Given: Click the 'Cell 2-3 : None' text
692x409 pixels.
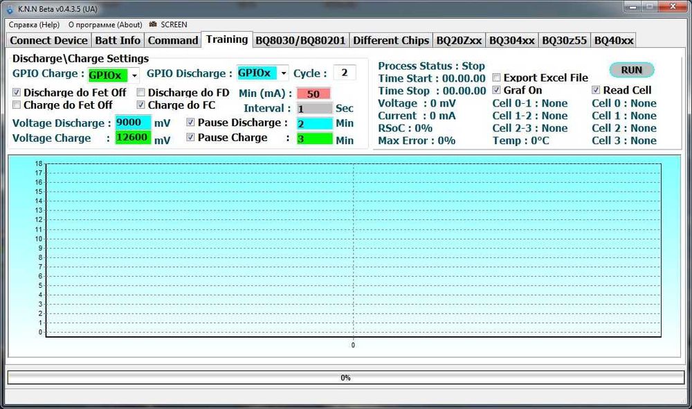Looking at the screenshot, I should 530,128.
